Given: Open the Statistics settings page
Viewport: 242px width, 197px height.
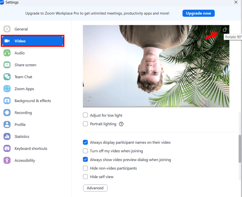Looking at the screenshot, I should (22, 137).
